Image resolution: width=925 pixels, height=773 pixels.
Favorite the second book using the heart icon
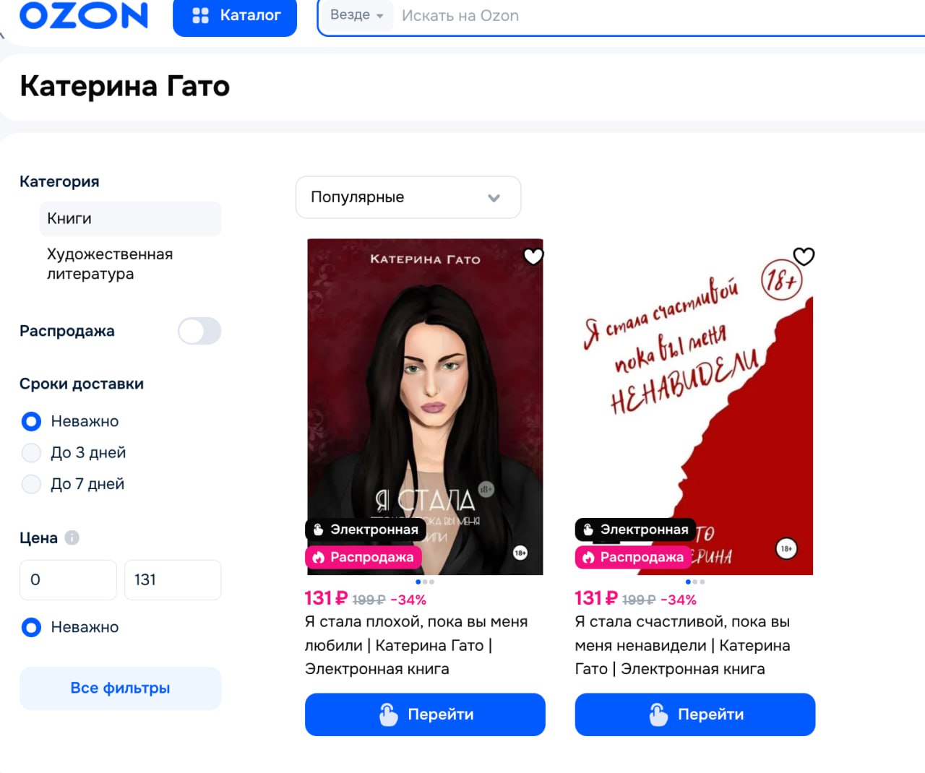(x=804, y=256)
